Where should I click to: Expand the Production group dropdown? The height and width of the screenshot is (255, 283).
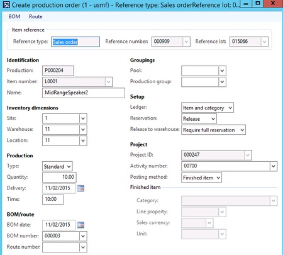point(222,82)
